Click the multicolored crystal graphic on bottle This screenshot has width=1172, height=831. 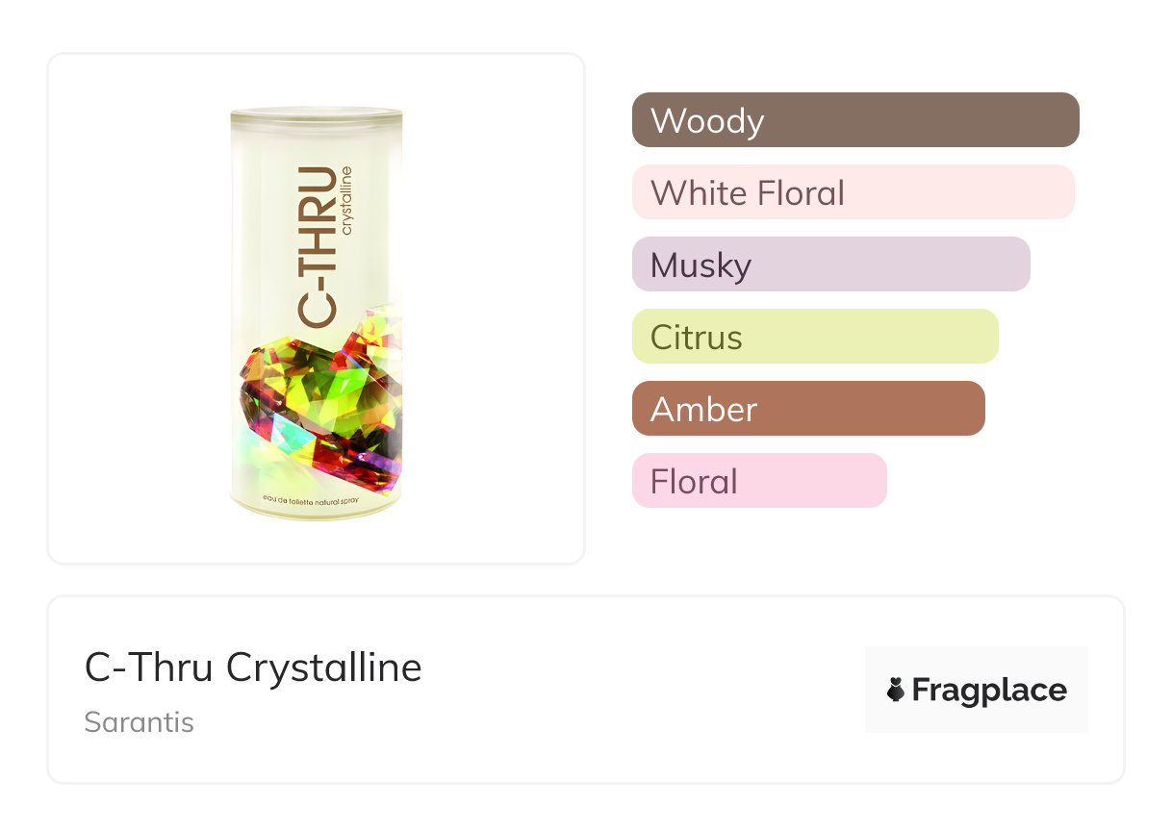322,404
